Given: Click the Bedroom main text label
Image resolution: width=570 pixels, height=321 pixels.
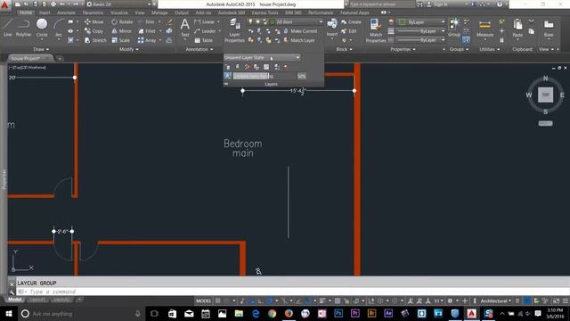Looking at the screenshot, I should pyautogui.click(x=243, y=148).
